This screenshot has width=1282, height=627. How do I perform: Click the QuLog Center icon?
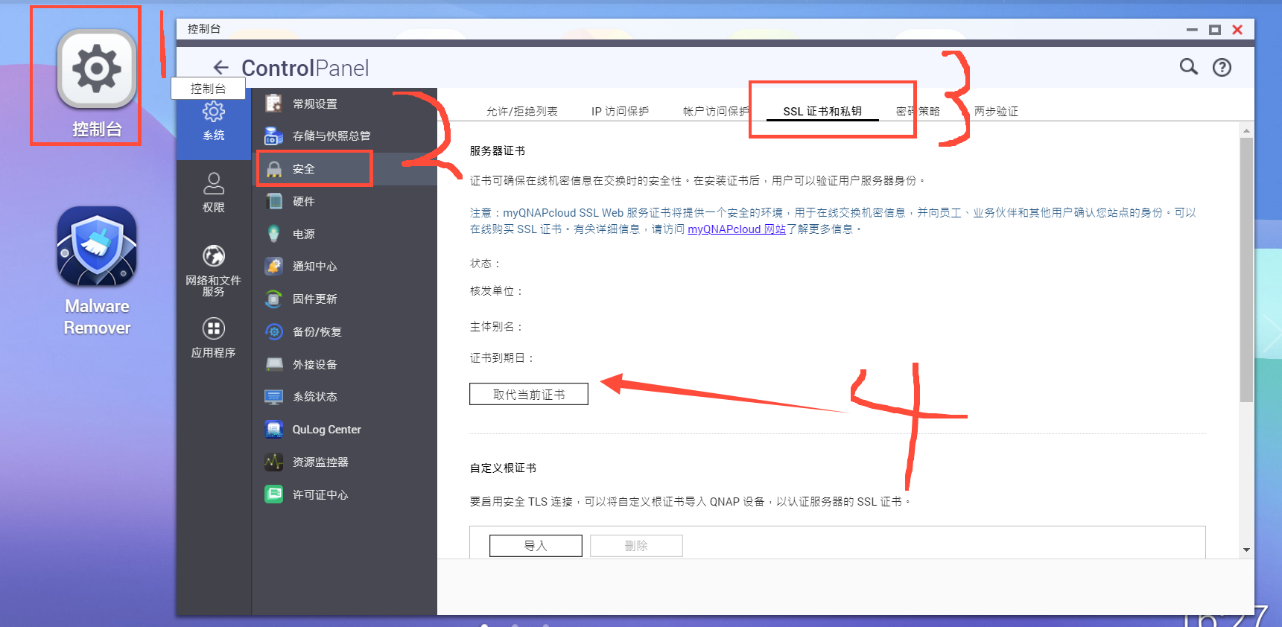[274, 429]
